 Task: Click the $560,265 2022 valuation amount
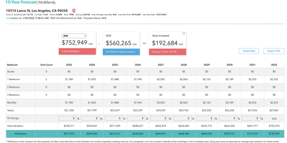[119, 43]
